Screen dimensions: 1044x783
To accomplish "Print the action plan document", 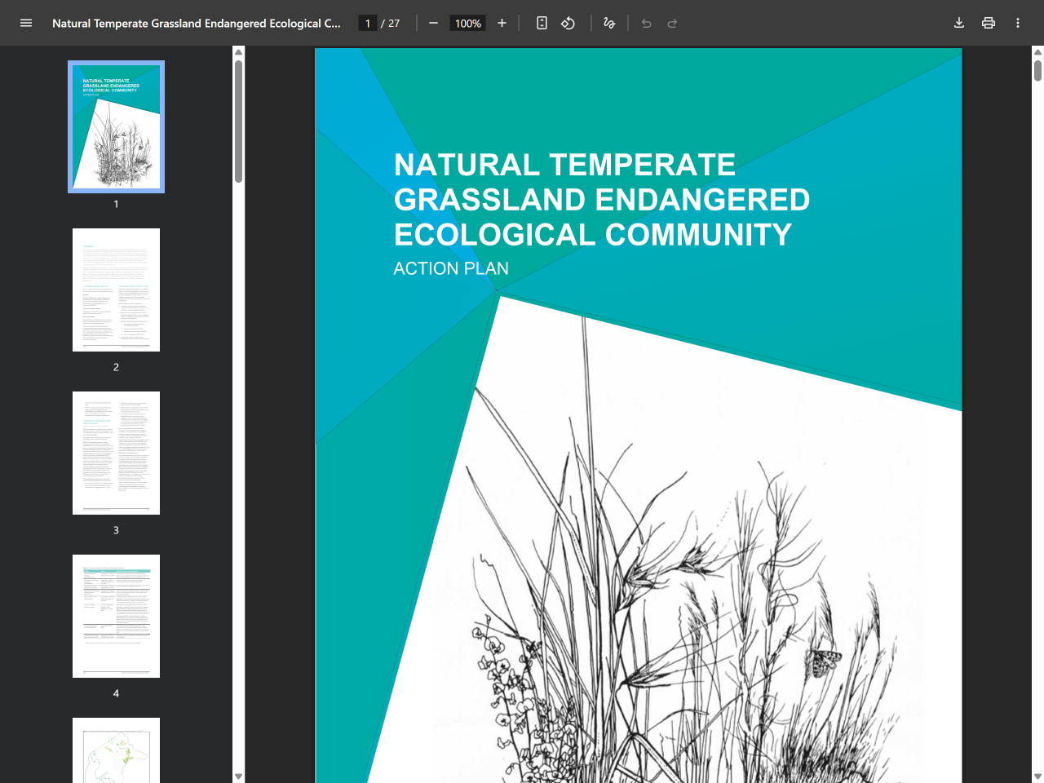I will tap(988, 23).
